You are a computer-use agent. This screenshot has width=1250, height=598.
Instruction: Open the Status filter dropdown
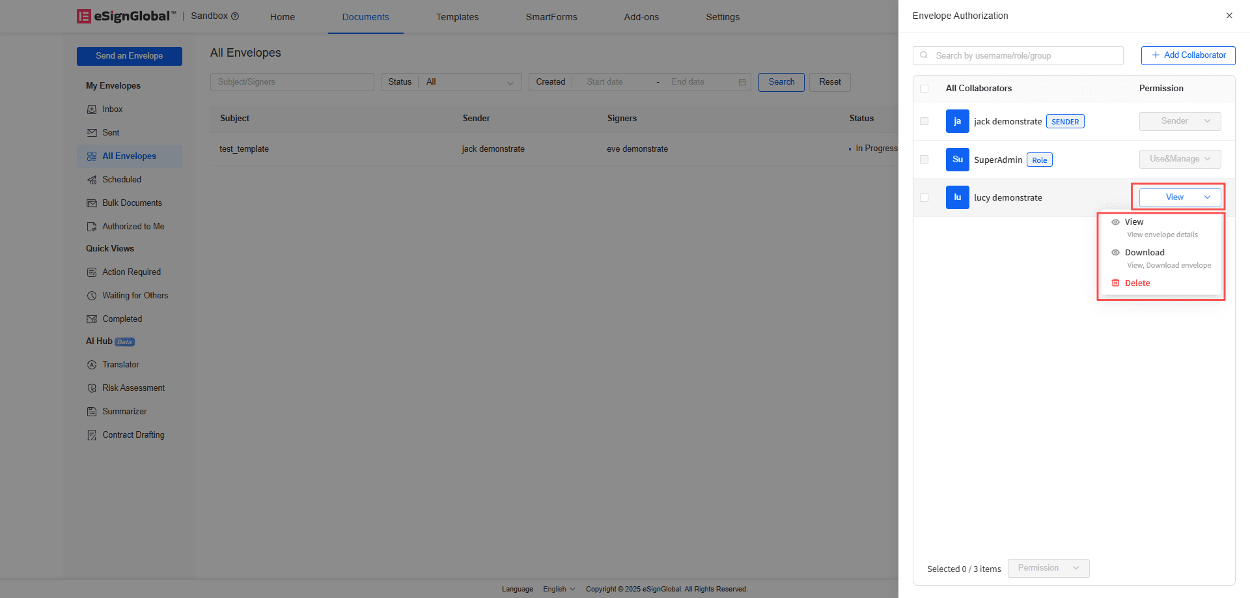pos(469,82)
